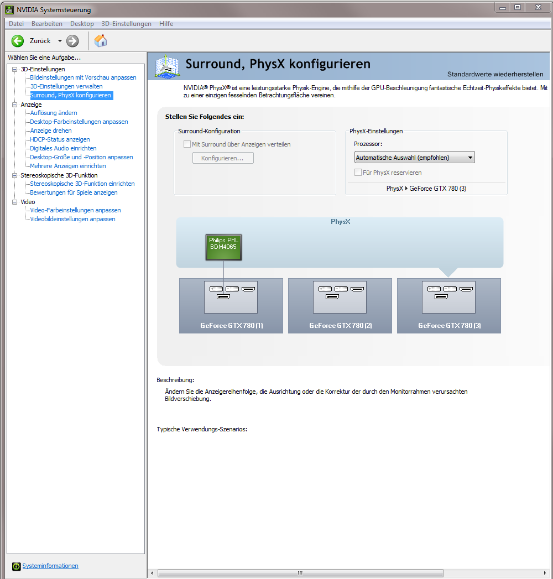Open the Desktop menu
Screen dimensions: 553x579
tap(82, 24)
